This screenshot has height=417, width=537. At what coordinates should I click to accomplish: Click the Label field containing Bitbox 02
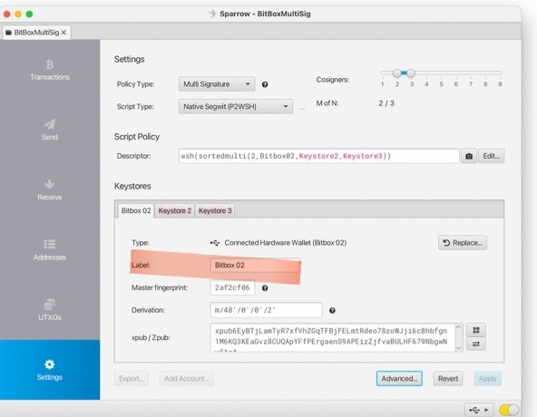[x=255, y=265]
